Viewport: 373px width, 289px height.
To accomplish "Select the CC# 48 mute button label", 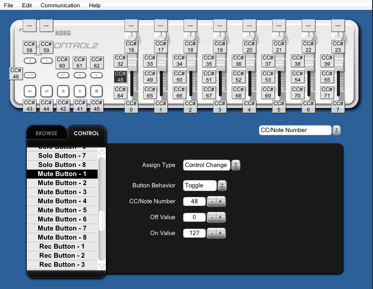I will pyautogui.click(x=120, y=77).
